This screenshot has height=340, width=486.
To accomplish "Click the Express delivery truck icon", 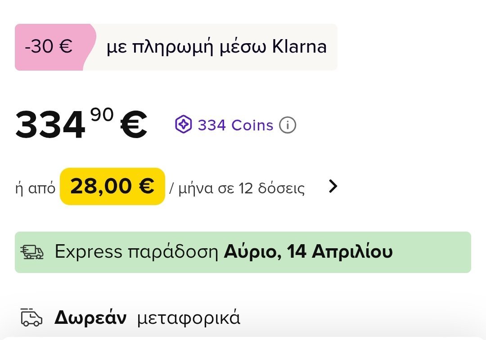I will (32, 252).
